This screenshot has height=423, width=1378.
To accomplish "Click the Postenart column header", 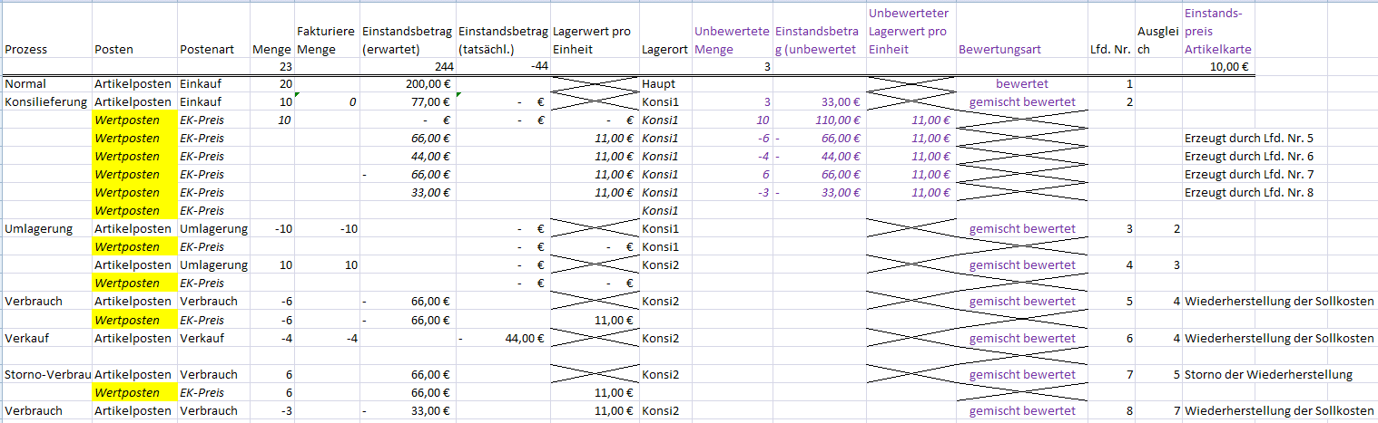I will point(201,49).
